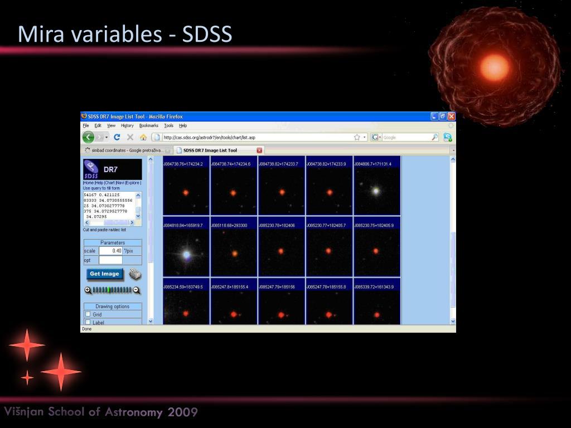Viewport: 571px width, 428px height.
Task: Click the left frame's scroll-up arrow
Action: pyautogui.click(x=151, y=159)
